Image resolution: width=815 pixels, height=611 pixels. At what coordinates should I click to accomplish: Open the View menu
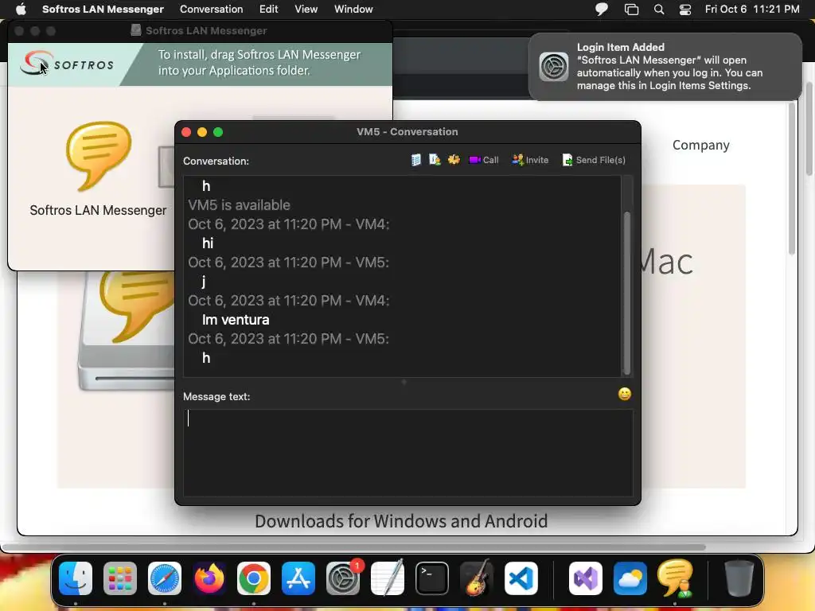[306, 9]
